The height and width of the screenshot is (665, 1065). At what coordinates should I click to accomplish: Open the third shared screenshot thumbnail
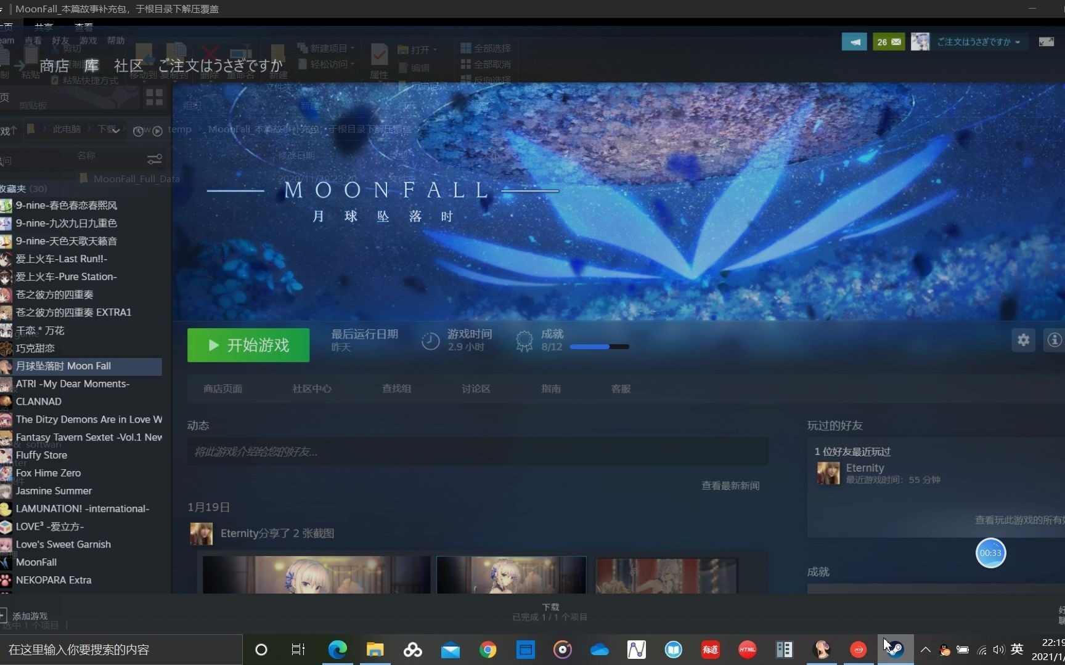point(666,576)
